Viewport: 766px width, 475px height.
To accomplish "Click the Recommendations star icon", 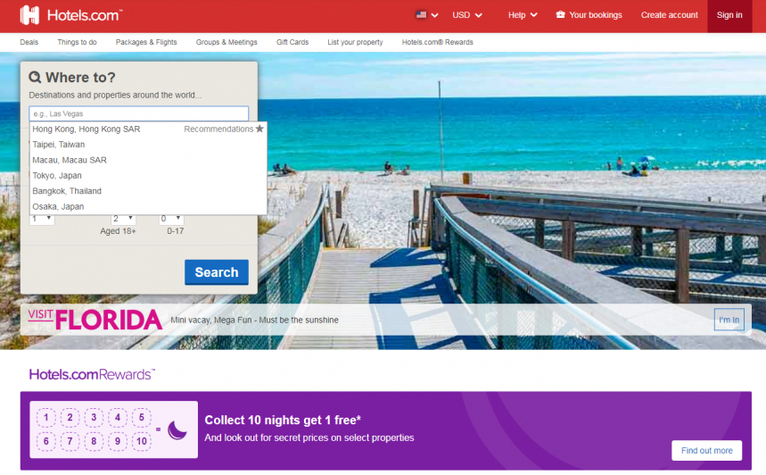I will (259, 129).
